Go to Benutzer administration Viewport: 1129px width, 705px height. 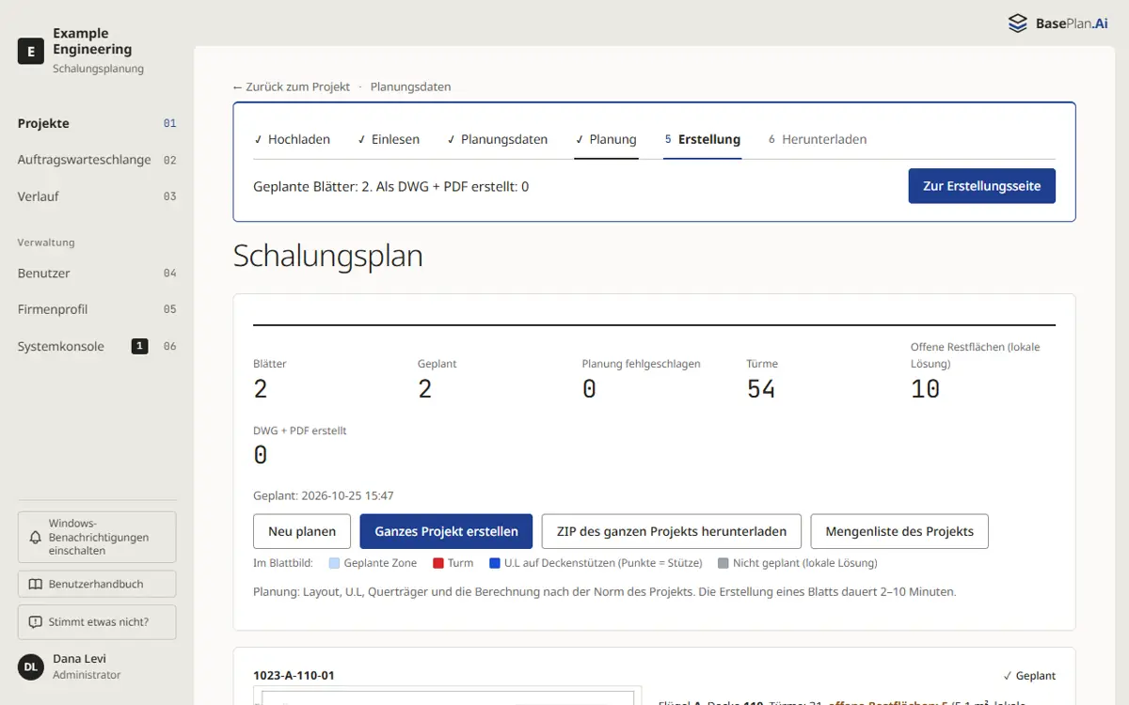point(97,274)
